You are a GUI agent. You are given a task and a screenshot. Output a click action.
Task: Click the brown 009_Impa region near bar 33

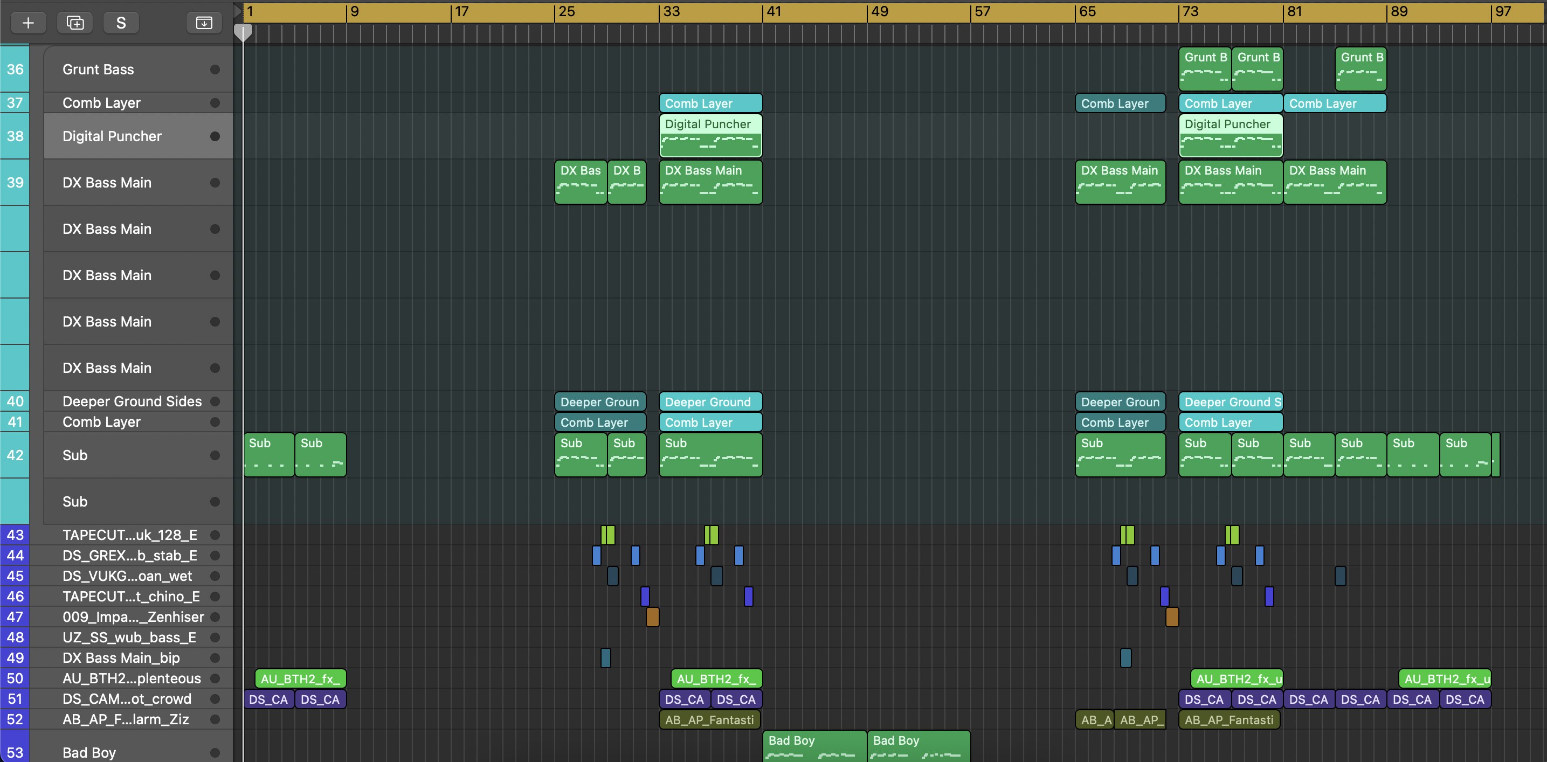(652, 616)
